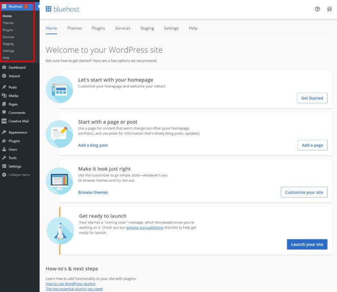Click the Customize your site button

point(304,192)
